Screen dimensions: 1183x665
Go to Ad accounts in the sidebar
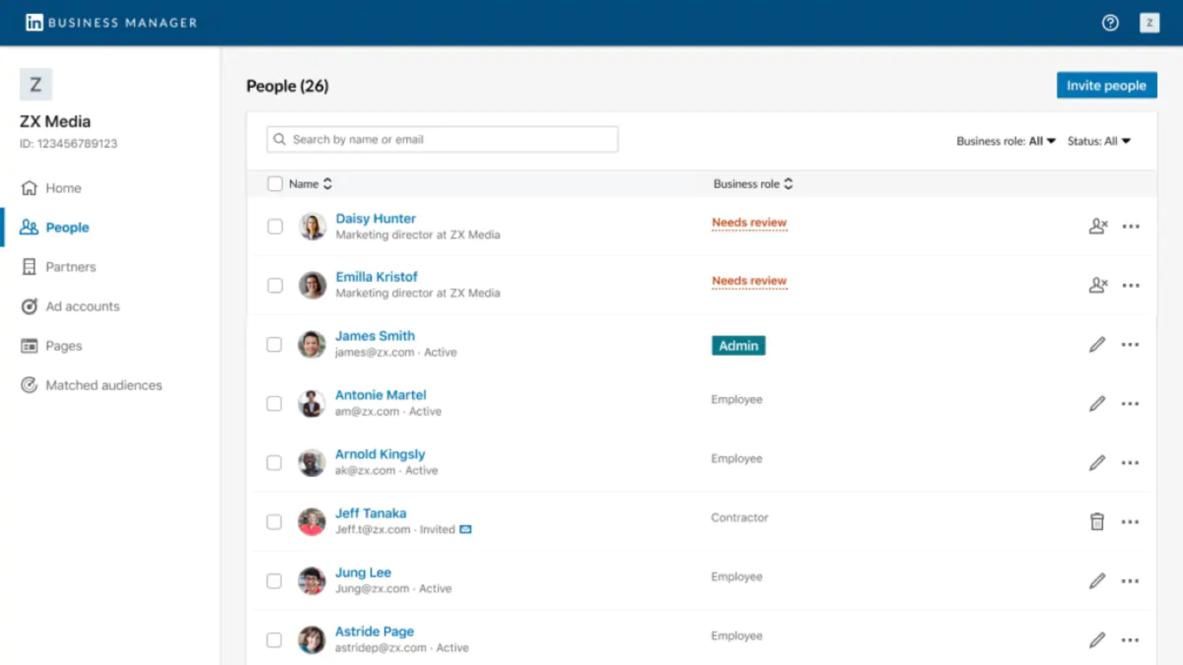[83, 306]
